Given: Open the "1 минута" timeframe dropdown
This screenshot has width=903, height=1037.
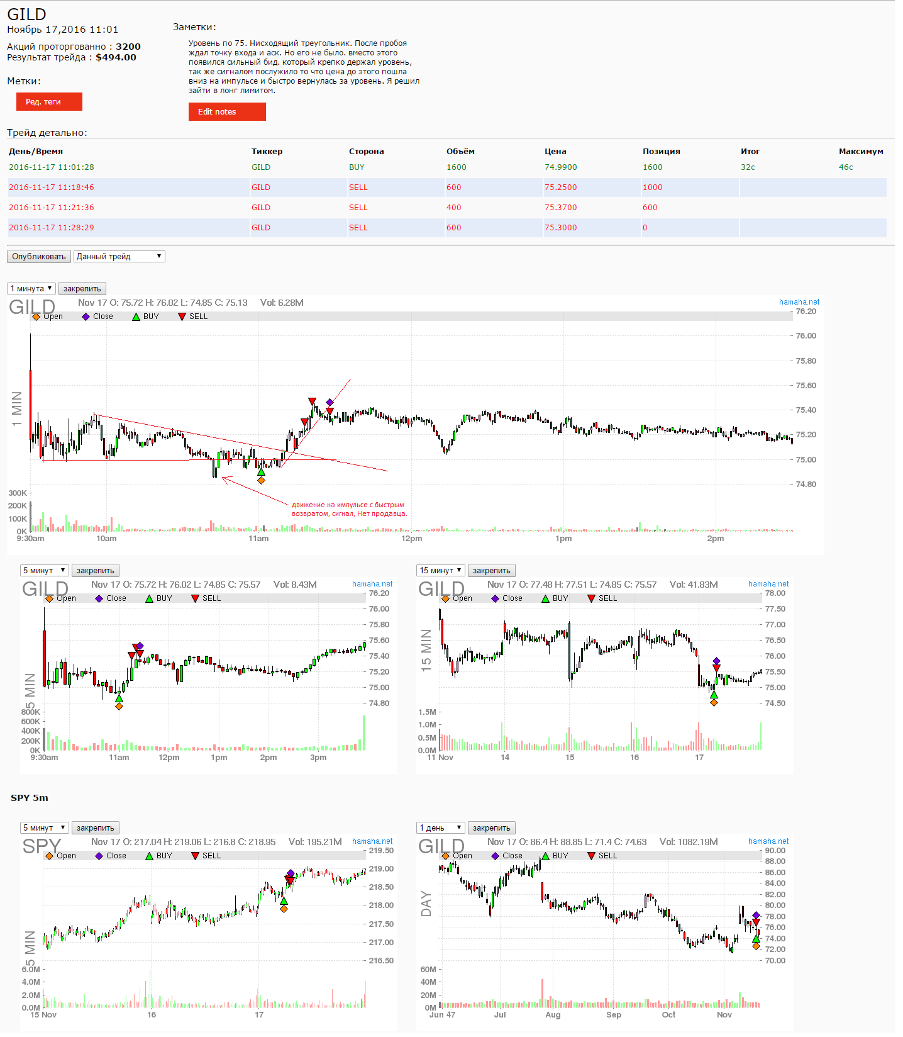Looking at the screenshot, I should [x=31, y=288].
